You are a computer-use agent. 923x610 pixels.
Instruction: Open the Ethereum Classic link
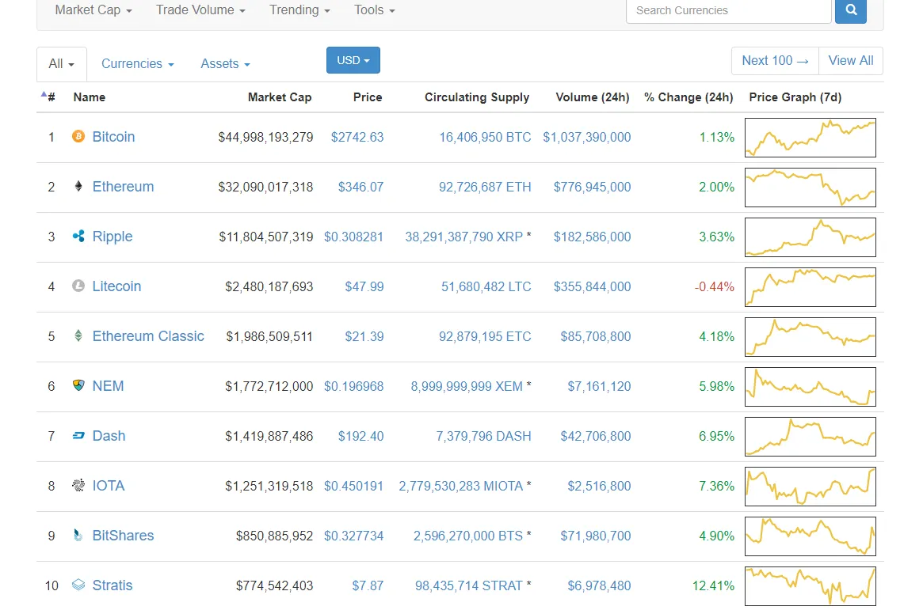[x=148, y=336]
